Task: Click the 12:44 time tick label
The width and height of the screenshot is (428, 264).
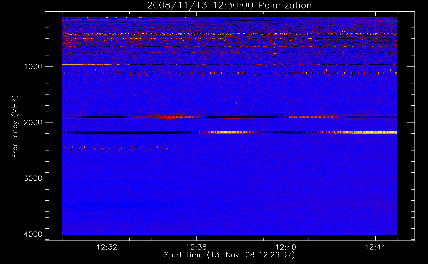Action: tap(375, 247)
